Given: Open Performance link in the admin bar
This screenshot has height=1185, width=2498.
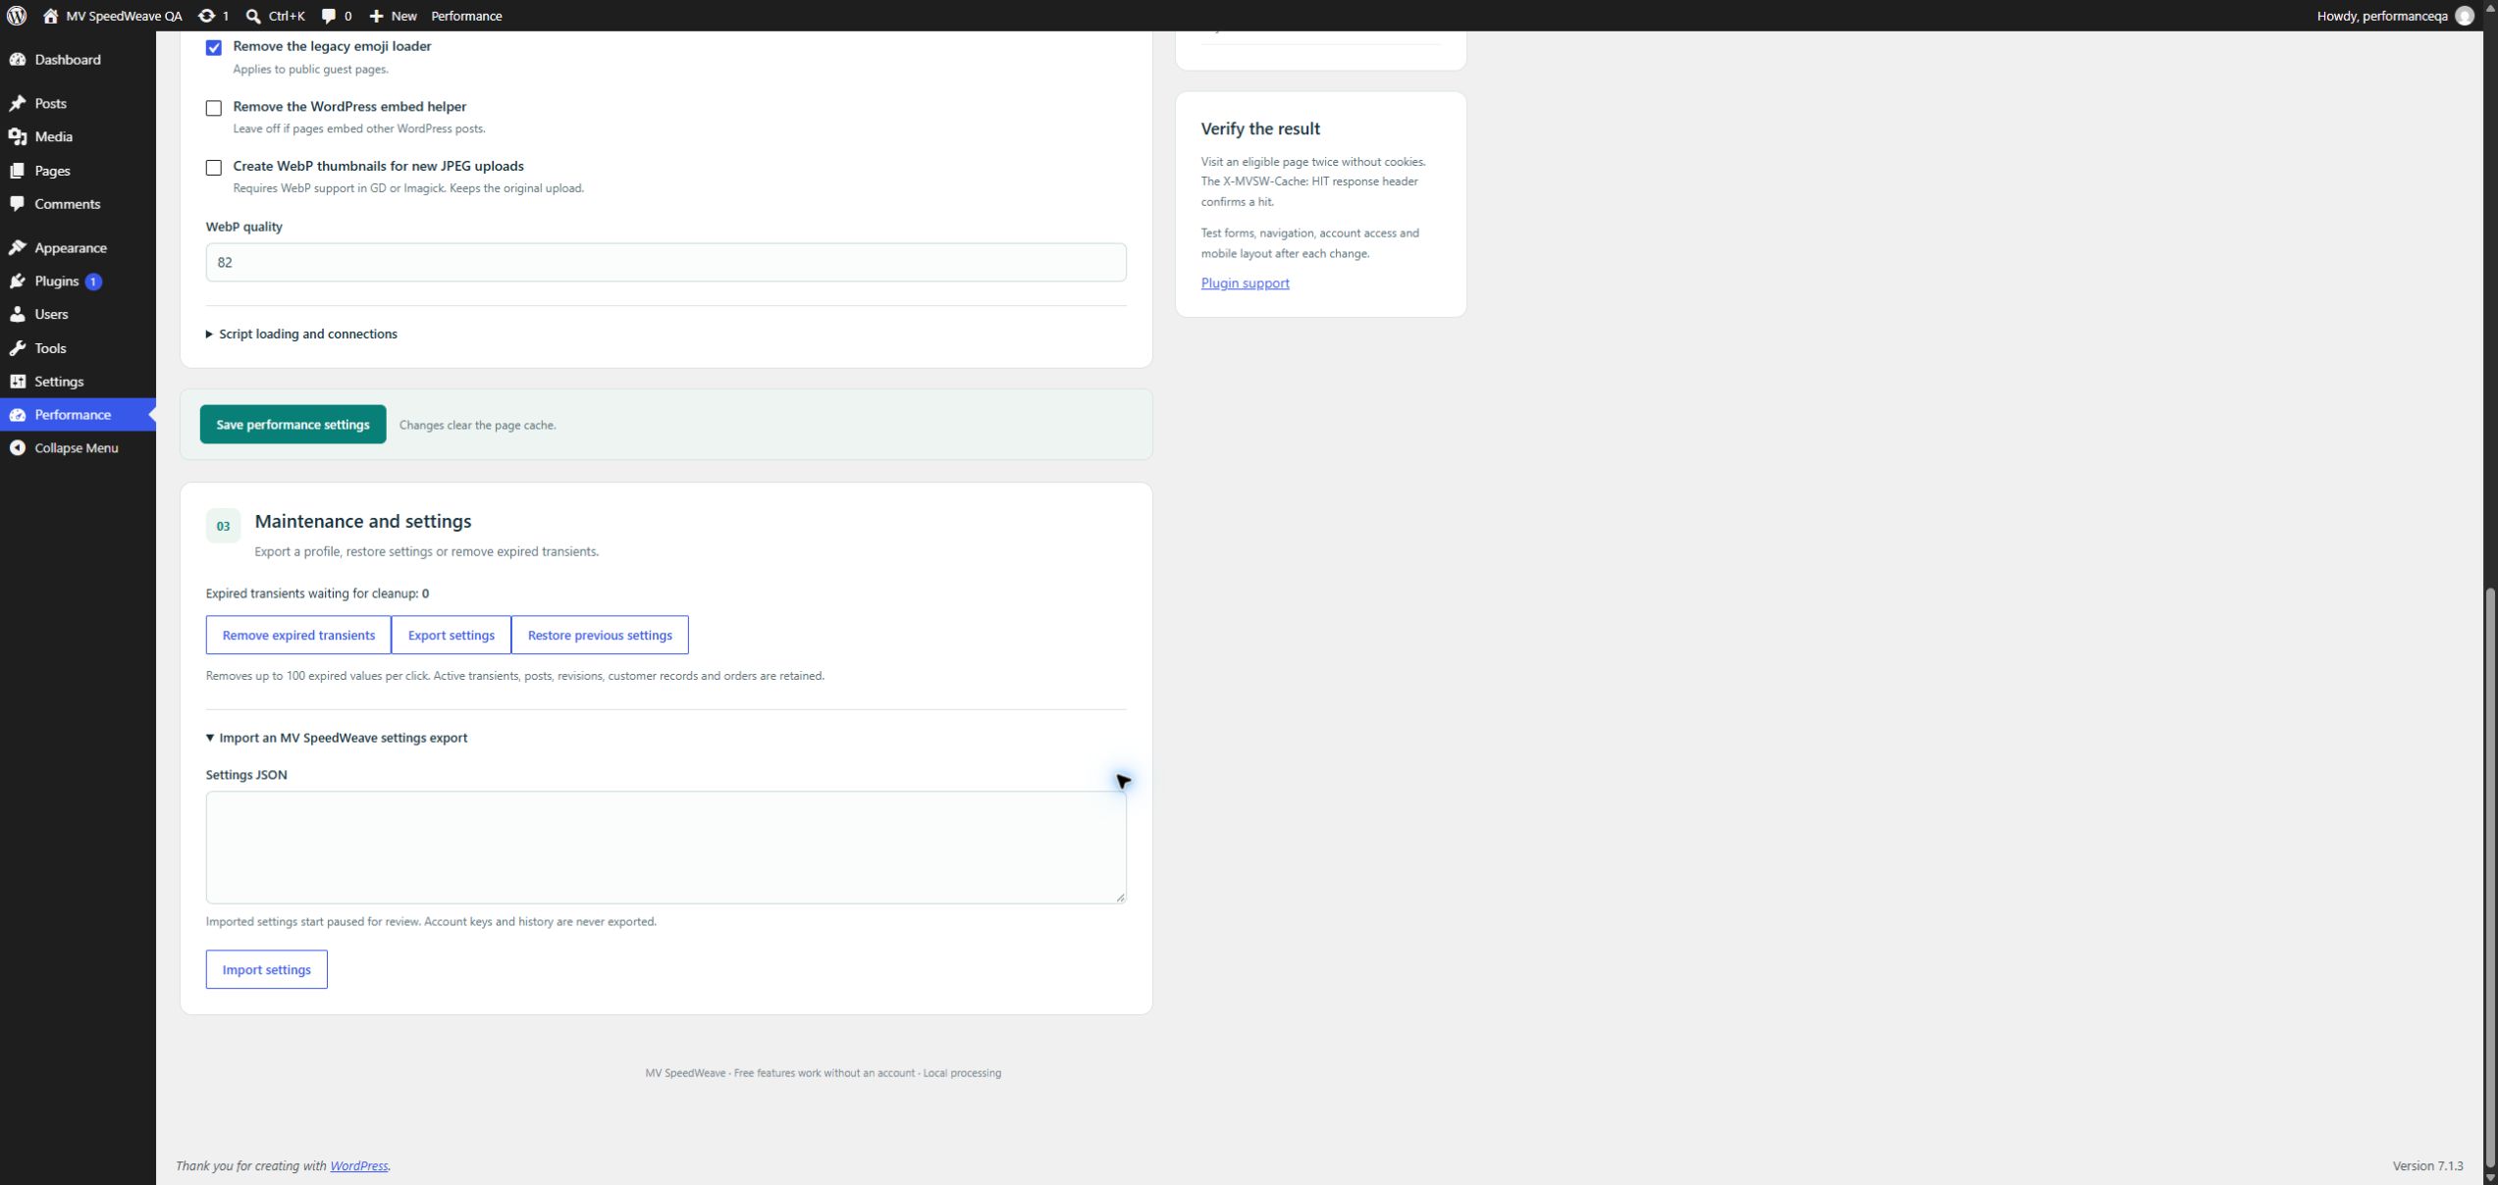Looking at the screenshot, I should [466, 16].
